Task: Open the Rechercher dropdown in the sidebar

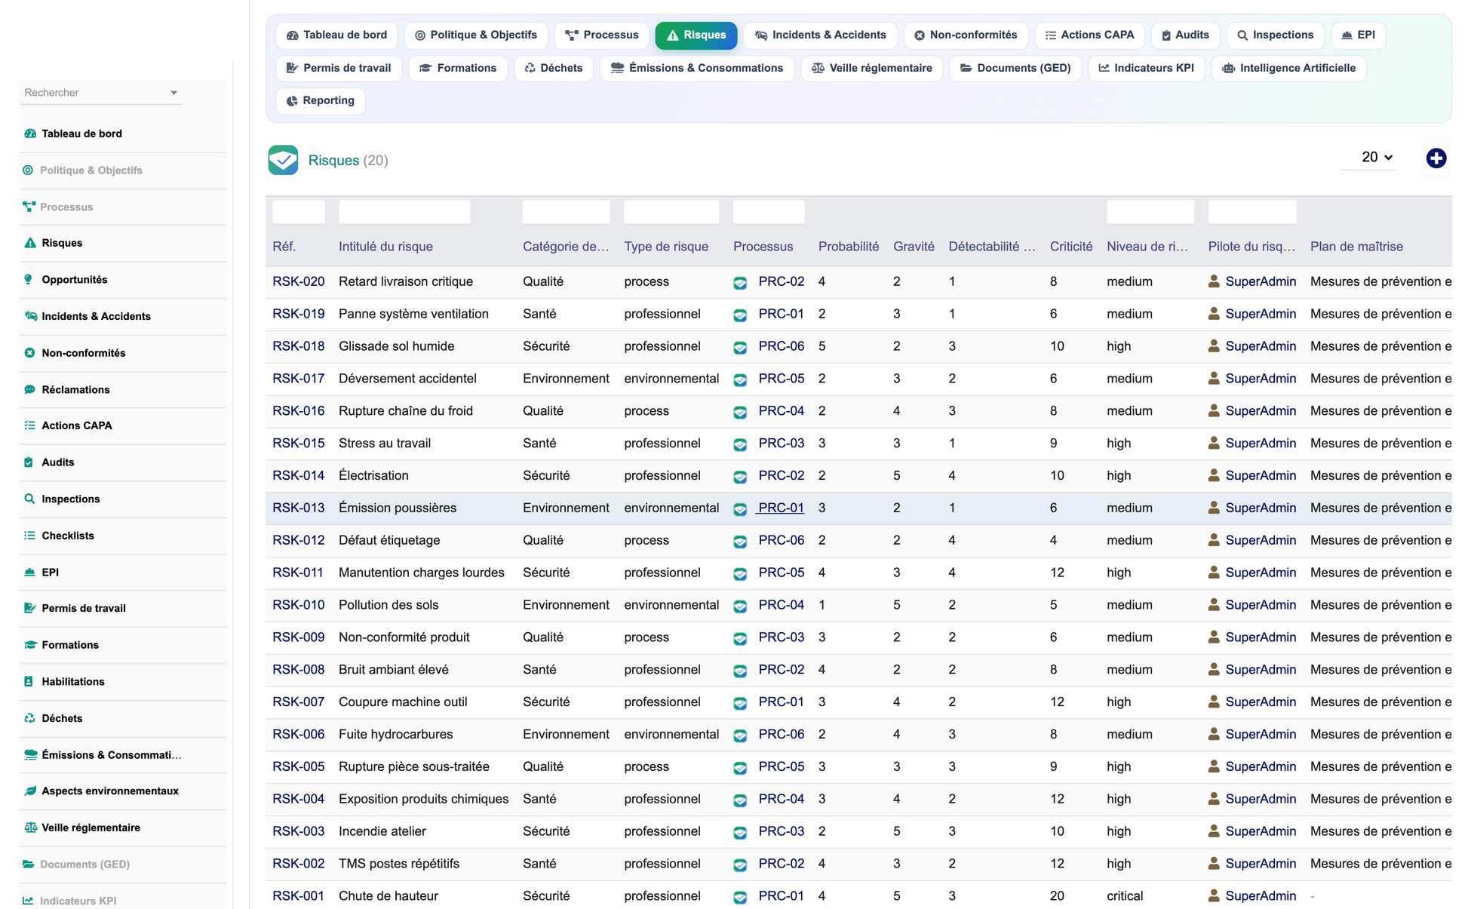Action: coord(100,93)
